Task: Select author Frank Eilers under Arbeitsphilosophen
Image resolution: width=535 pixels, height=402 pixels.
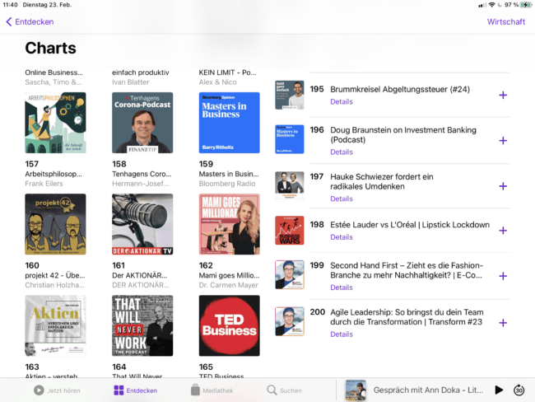Action: pyautogui.click(x=44, y=184)
